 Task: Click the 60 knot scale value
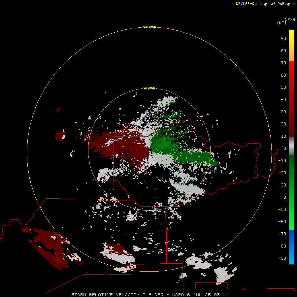(283, 75)
